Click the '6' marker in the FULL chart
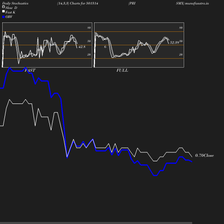The width and height of the screenshot is (224, 224). [x=105, y=47]
